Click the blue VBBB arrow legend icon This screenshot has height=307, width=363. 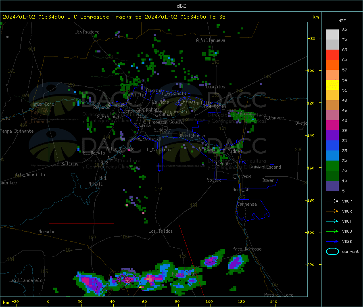pyautogui.click(x=332, y=242)
